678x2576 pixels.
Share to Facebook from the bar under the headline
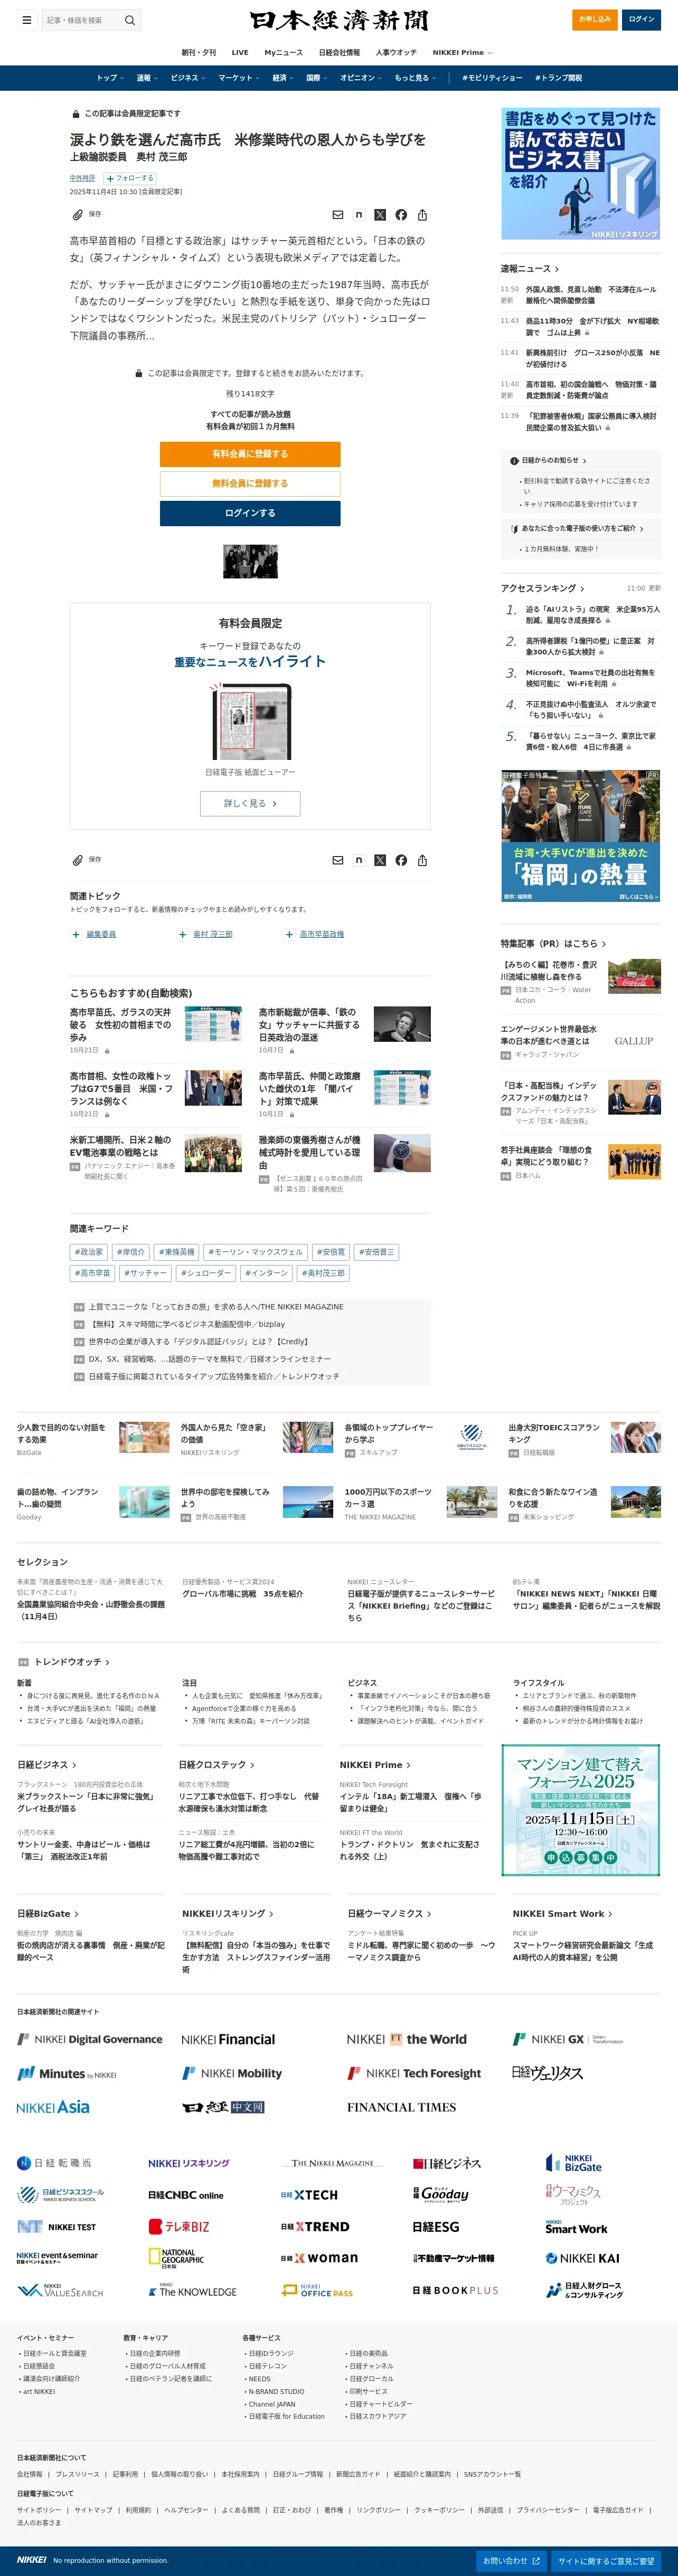coord(401,215)
